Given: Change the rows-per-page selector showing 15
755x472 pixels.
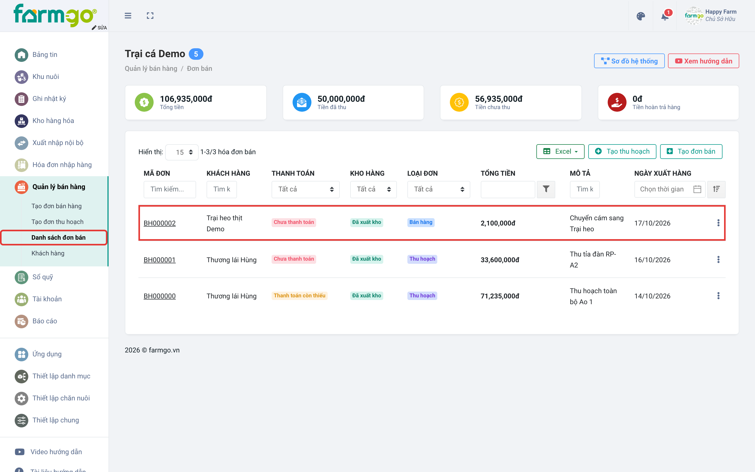Looking at the screenshot, I should click(182, 152).
